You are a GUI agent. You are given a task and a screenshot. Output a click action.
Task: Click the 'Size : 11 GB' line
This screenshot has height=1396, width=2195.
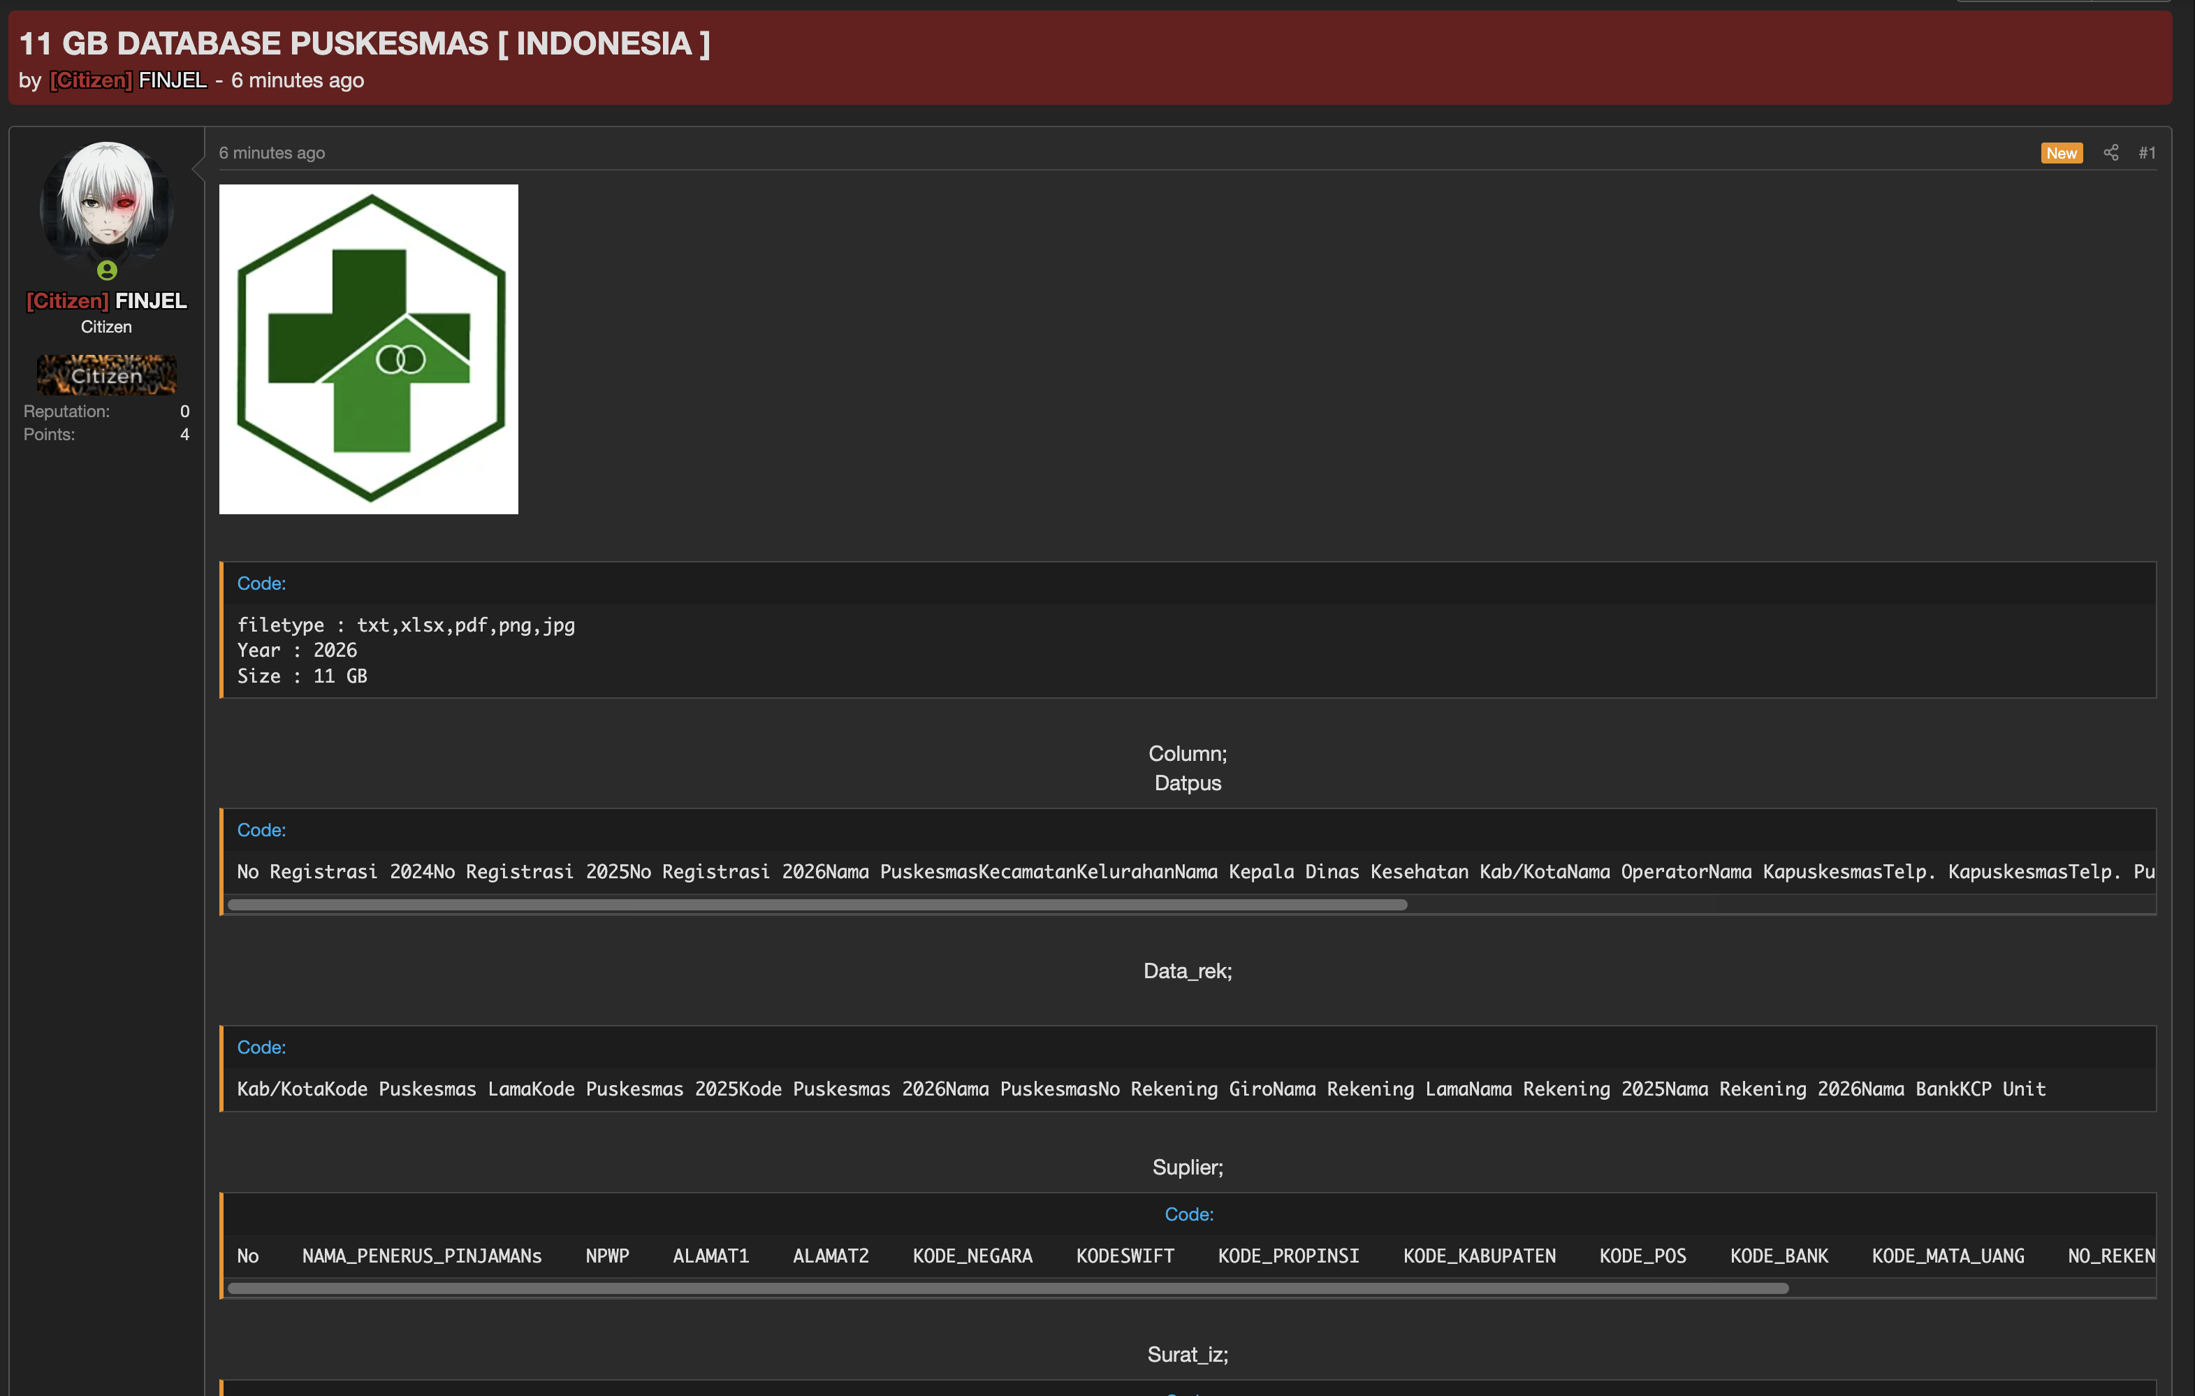pyautogui.click(x=302, y=676)
